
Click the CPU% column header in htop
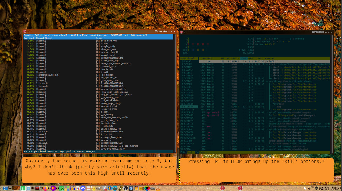[x=244, y=59]
